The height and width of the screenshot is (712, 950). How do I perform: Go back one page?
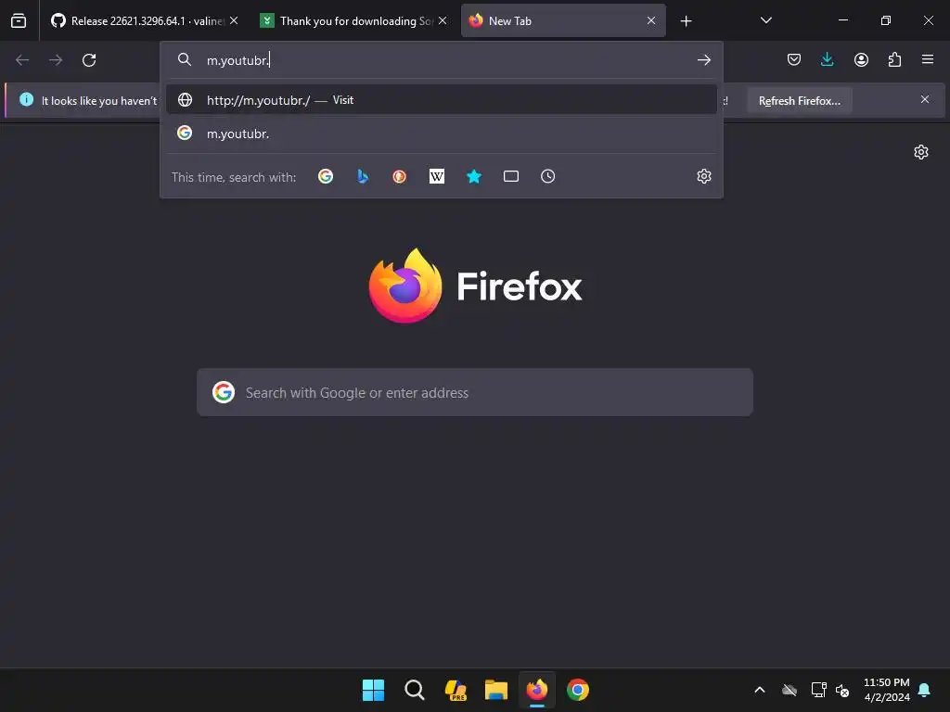click(22, 60)
